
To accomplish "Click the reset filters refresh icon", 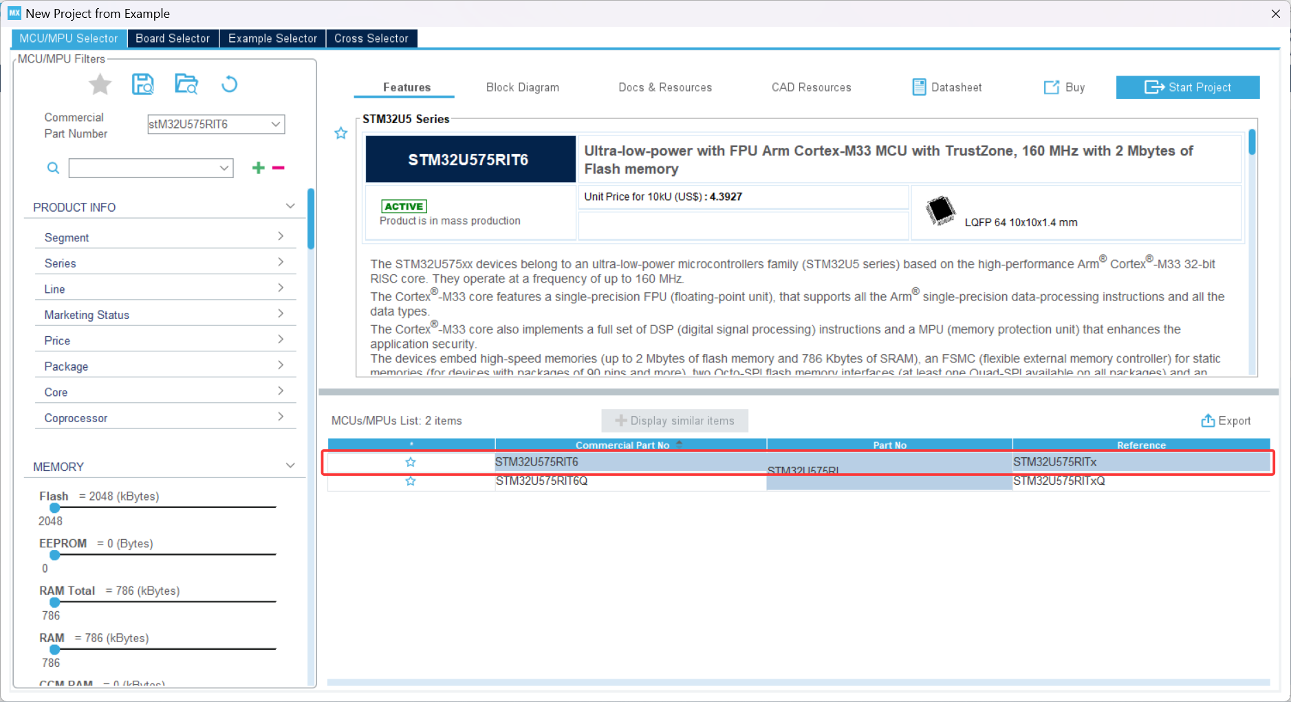I will click(229, 85).
